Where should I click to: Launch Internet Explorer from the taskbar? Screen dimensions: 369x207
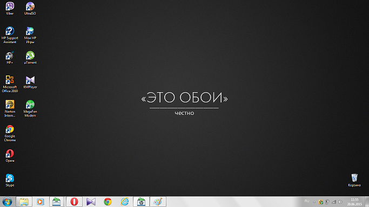click(124, 202)
